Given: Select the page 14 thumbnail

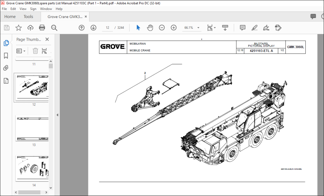Looking at the screenshot, I should pos(32,168).
